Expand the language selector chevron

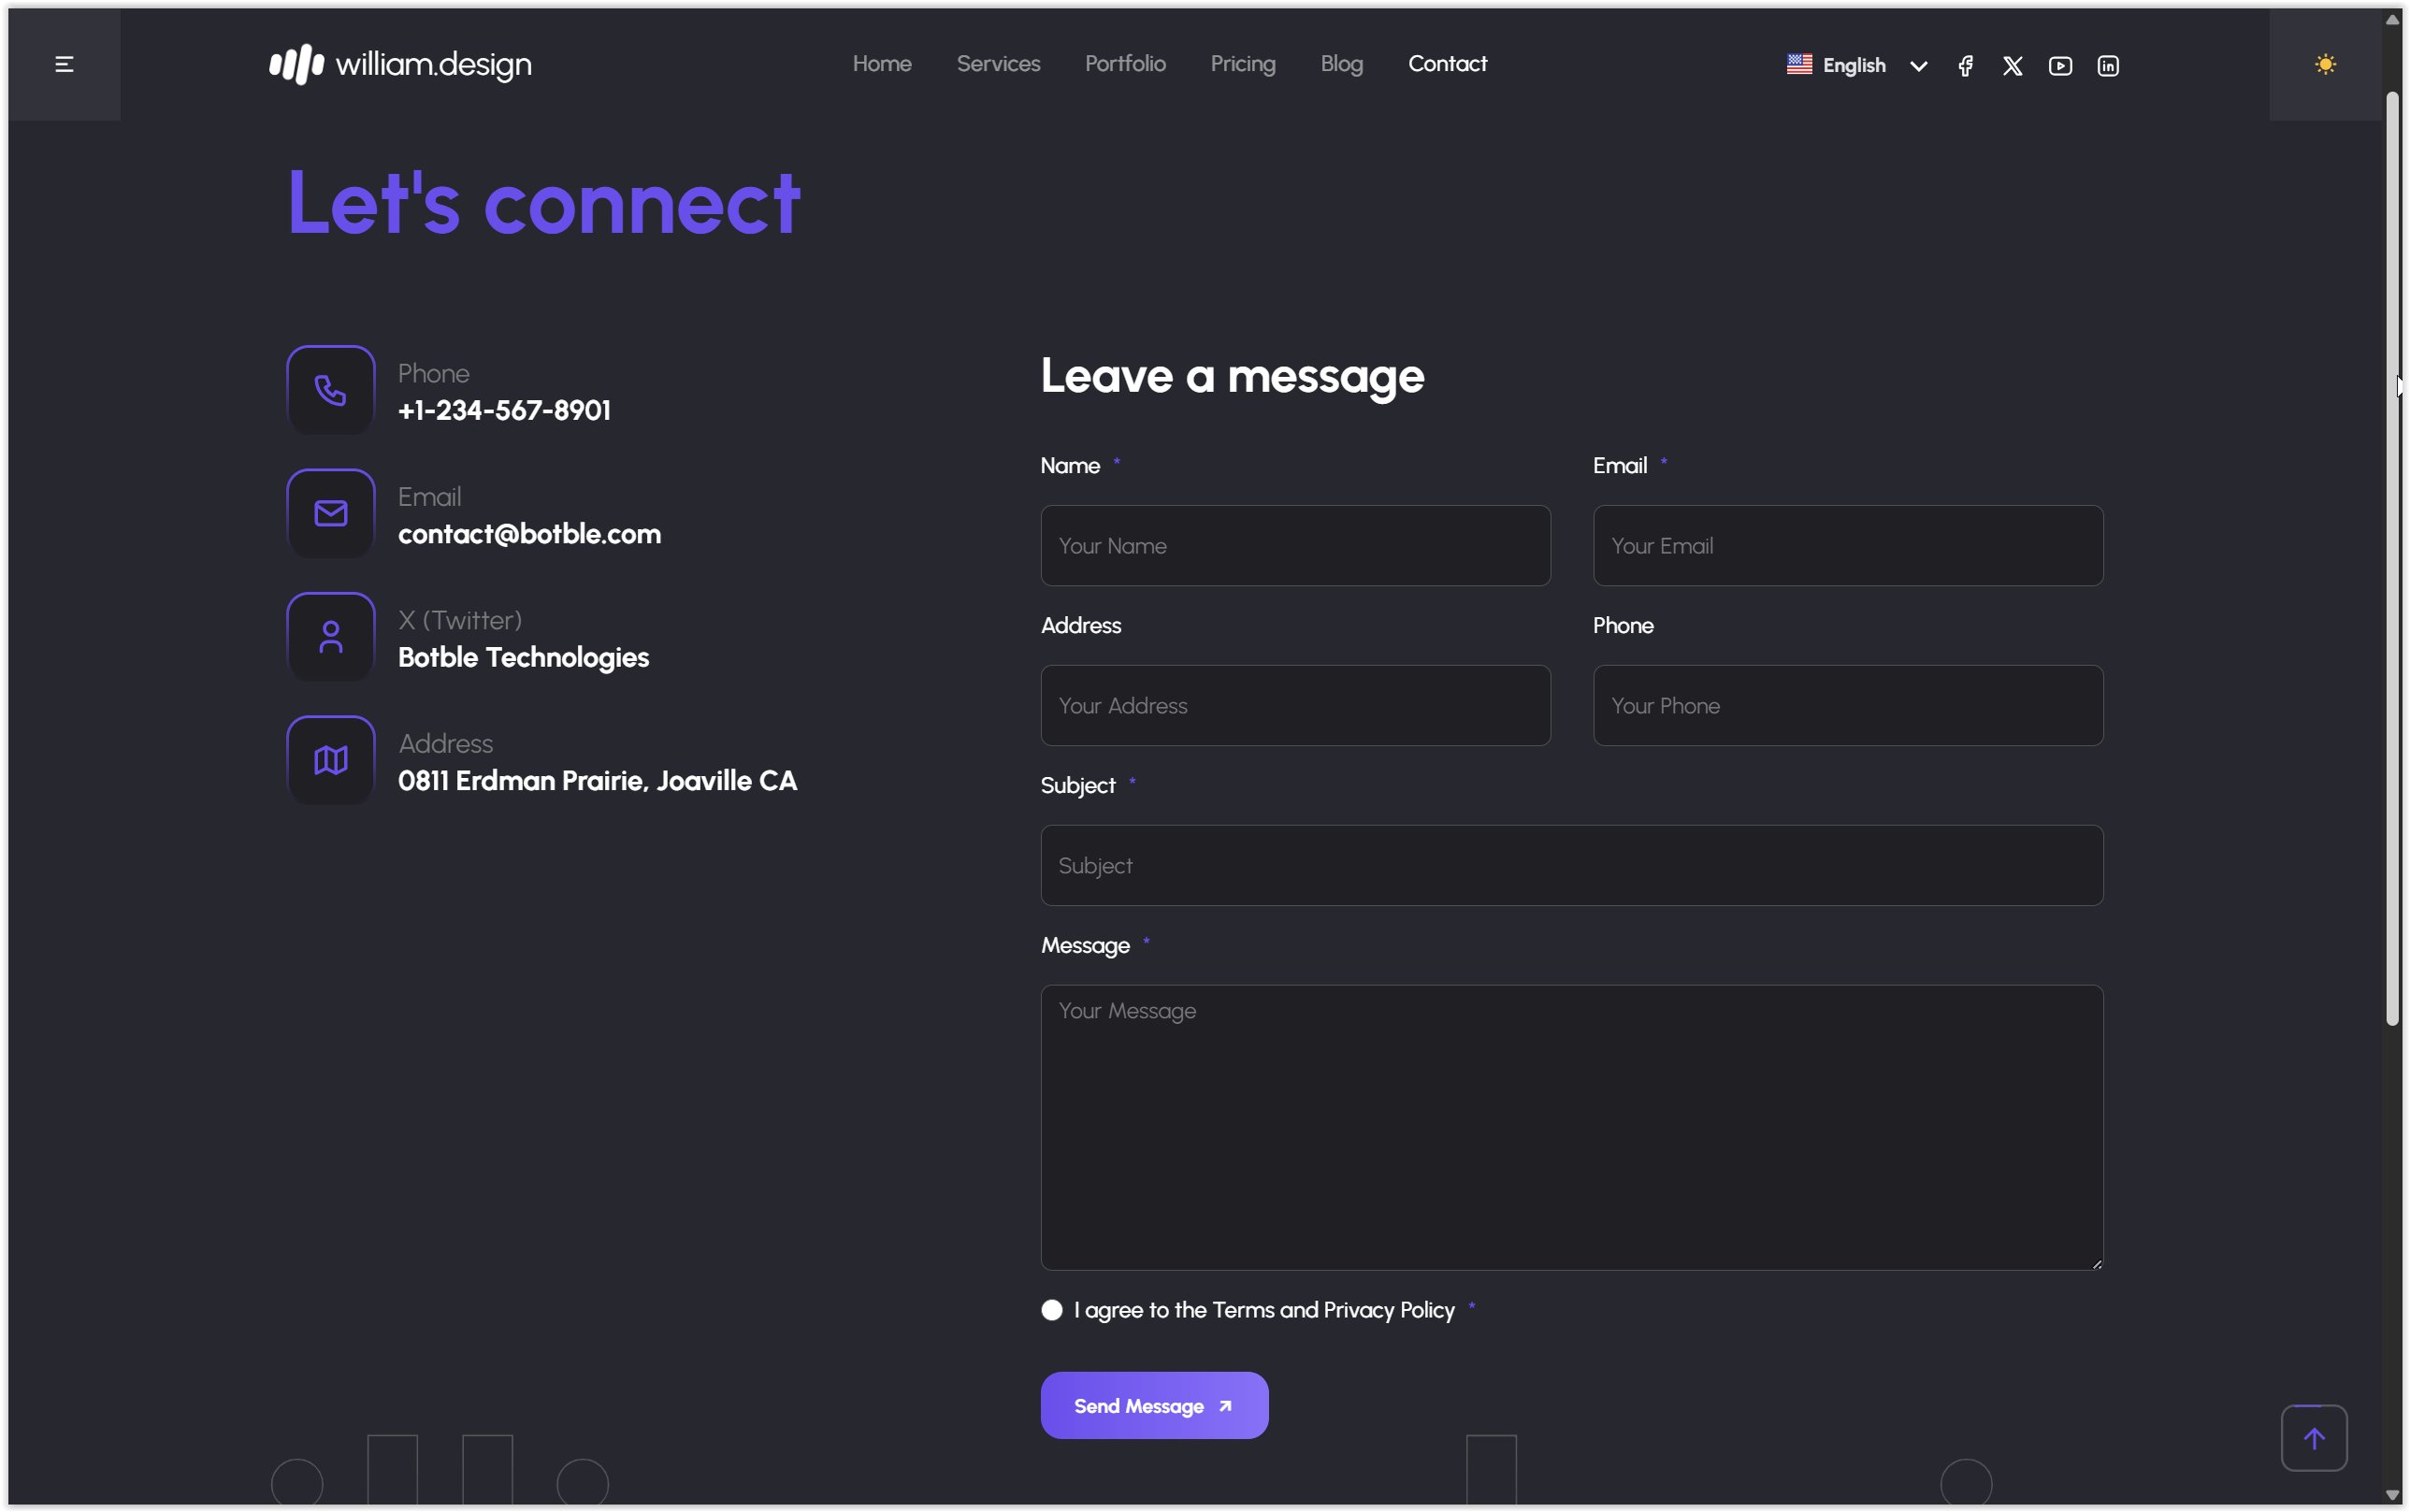click(1917, 64)
